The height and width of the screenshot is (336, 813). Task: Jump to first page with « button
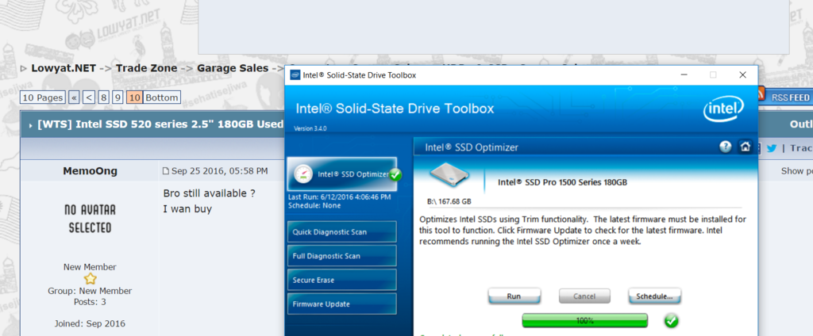point(74,97)
